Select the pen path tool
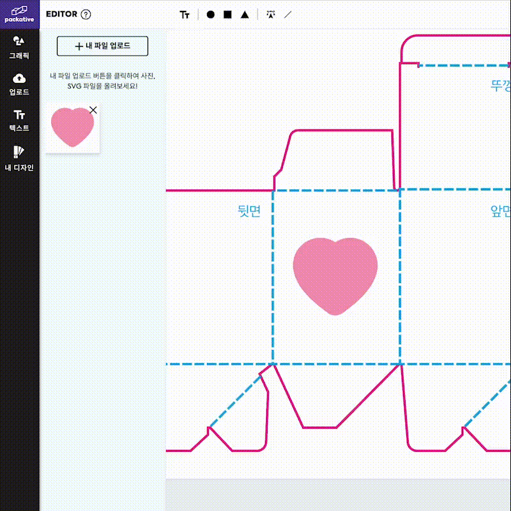 pos(271,15)
